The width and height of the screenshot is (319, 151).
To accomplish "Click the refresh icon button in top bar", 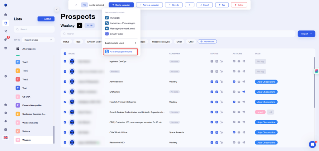I will tap(189, 5).
